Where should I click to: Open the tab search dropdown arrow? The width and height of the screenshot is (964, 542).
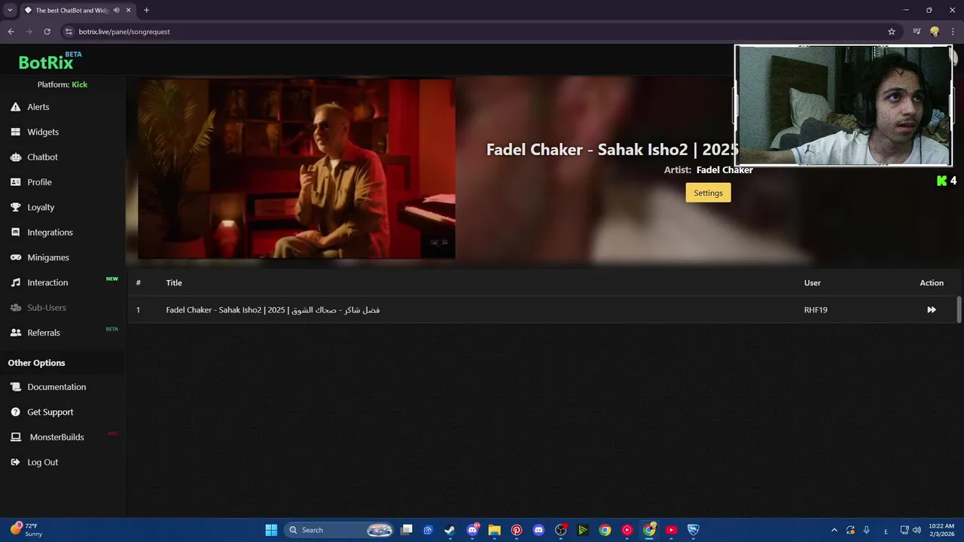[x=10, y=11]
